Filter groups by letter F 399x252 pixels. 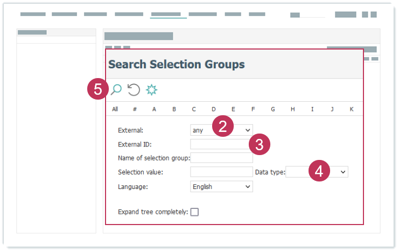[x=253, y=109]
